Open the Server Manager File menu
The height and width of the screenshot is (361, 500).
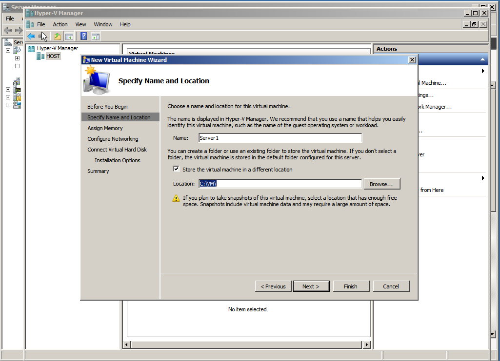pos(10,19)
